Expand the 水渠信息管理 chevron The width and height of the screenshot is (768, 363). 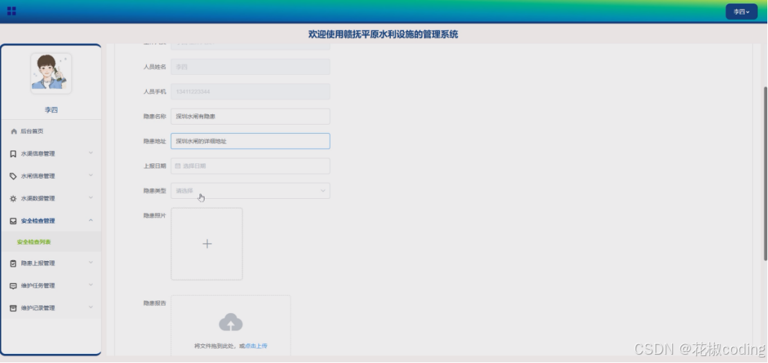click(x=91, y=153)
